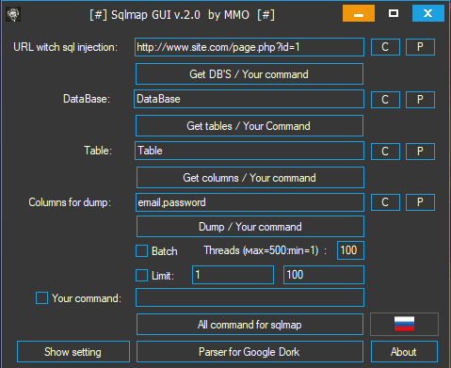
Task: Click Dump / Your command button
Action: point(250,227)
